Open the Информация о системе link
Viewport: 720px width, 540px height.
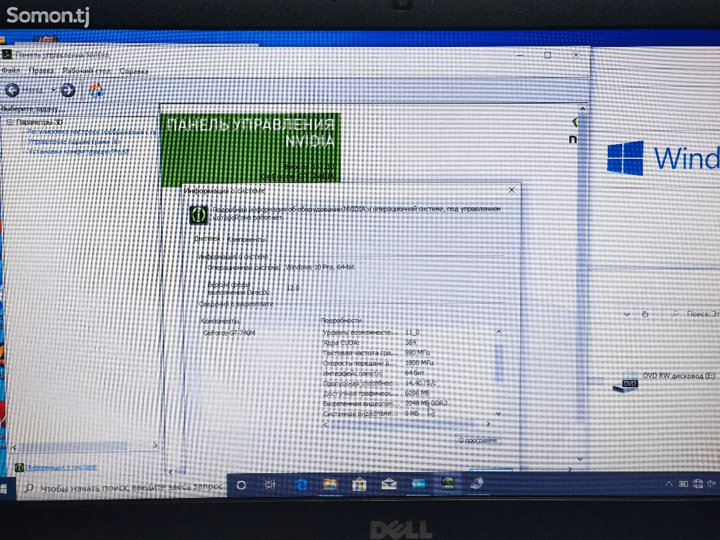coord(61,467)
